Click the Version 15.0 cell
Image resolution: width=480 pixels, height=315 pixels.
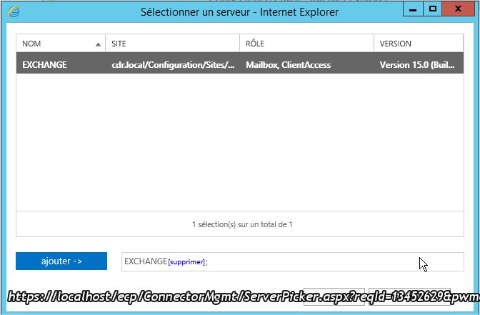coord(417,65)
